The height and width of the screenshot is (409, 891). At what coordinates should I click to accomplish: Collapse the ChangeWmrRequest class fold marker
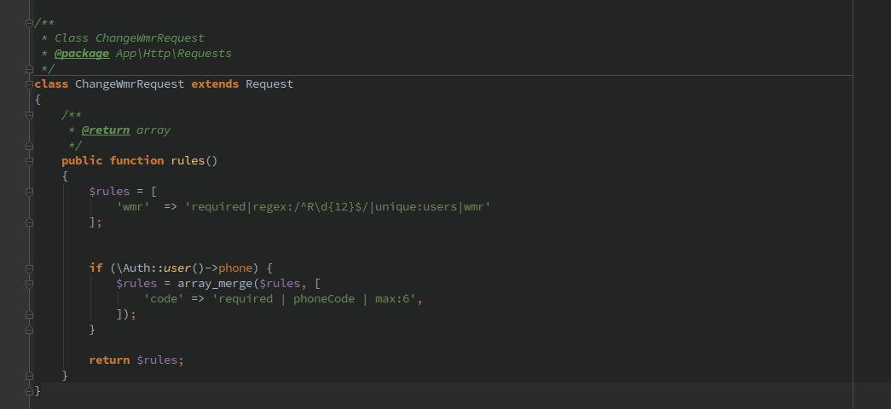pyautogui.click(x=30, y=84)
